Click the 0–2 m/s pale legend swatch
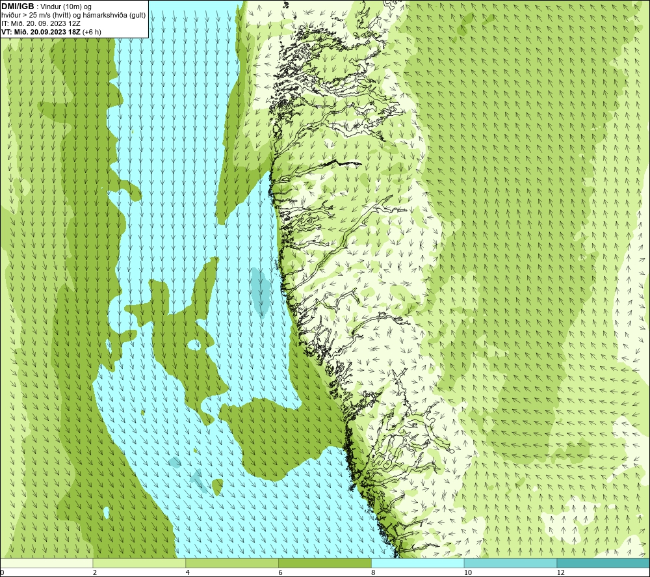The image size is (650, 577). [x=46, y=563]
